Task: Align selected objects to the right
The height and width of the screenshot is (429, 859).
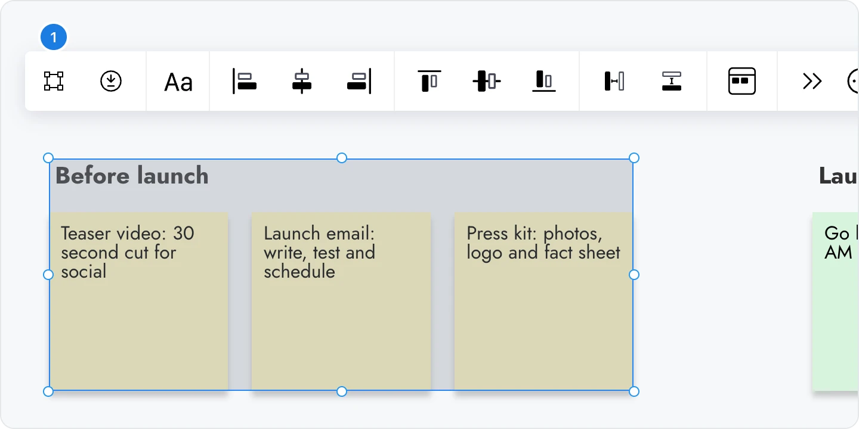Action: (x=359, y=81)
